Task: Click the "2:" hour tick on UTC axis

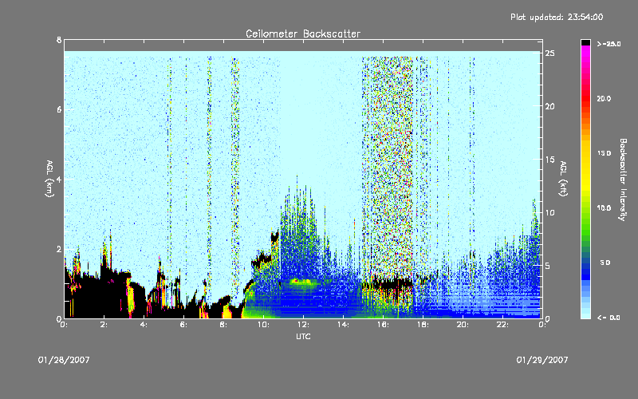Action: pos(104,325)
